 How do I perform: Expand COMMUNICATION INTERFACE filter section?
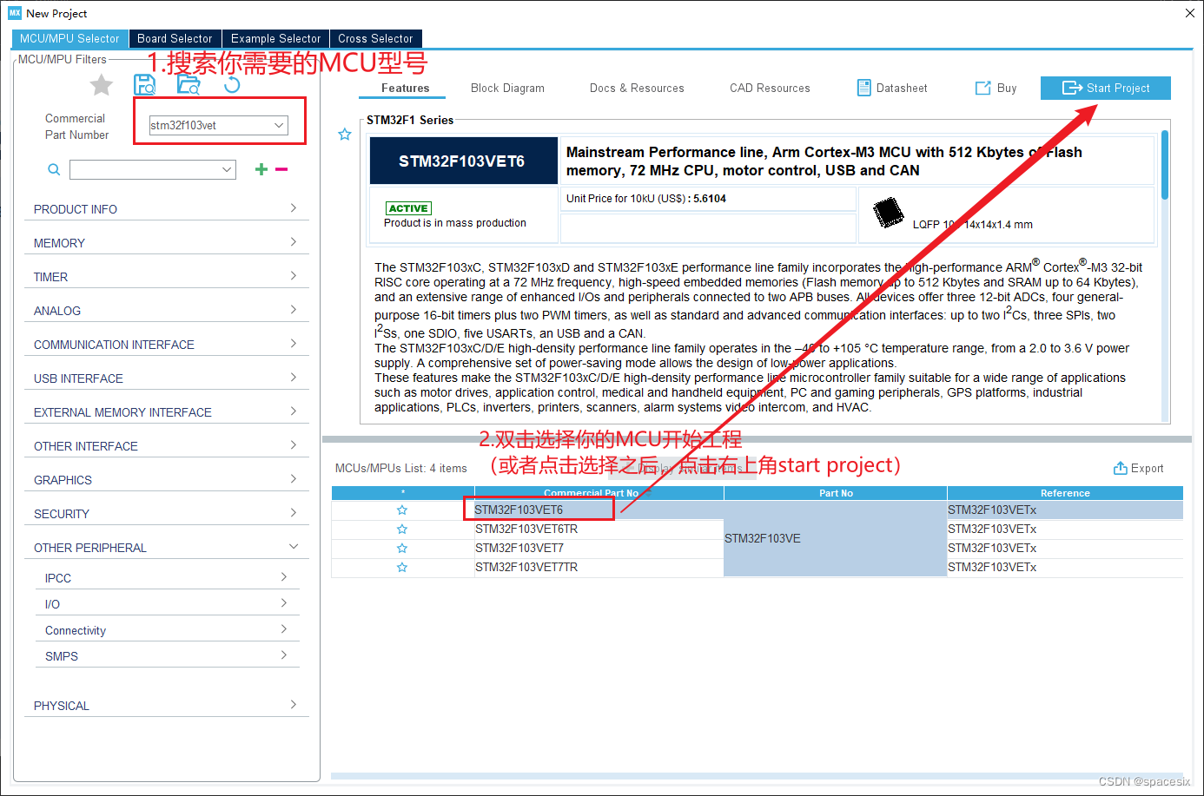tap(167, 345)
